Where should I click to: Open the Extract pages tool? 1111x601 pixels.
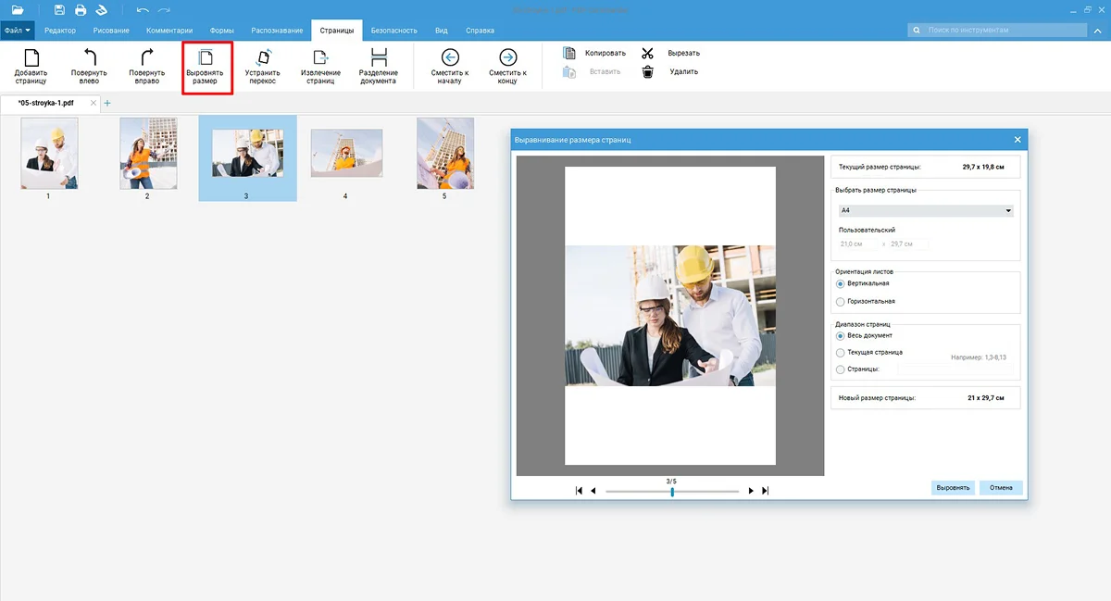(320, 57)
